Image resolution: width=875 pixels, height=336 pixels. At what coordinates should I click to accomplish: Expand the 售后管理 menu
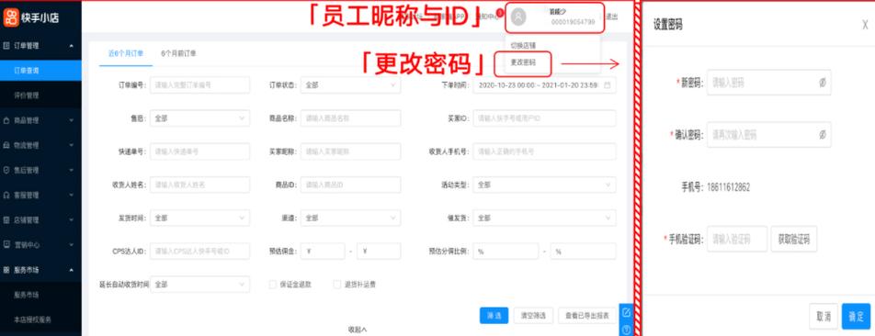(72, 170)
